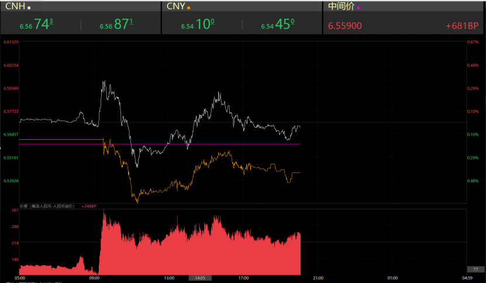486x283 pixels.
Task: Select the CNH panel title
Action: [15, 6]
